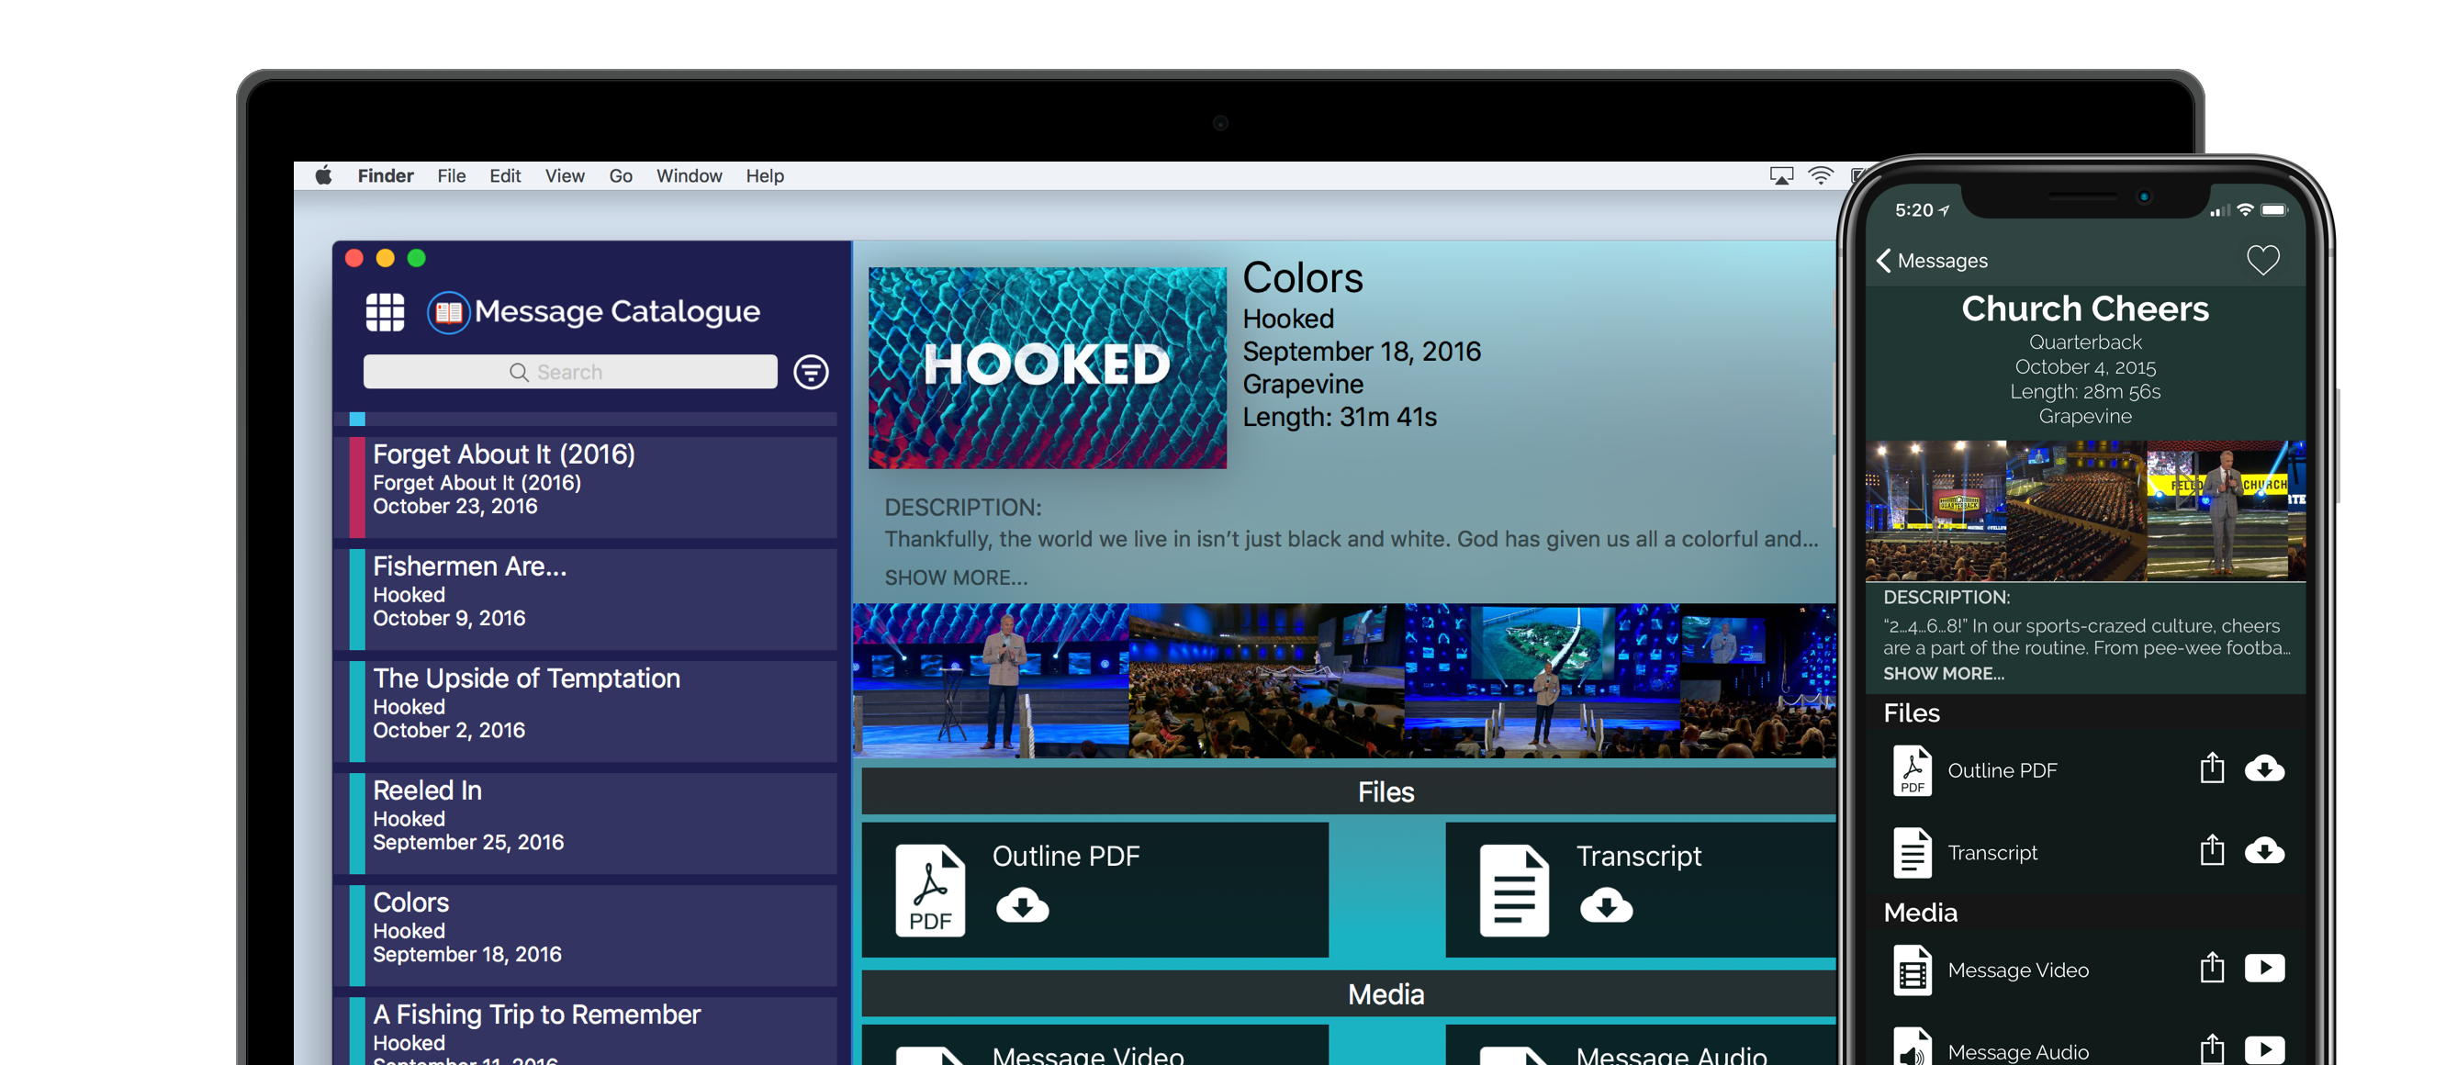Click the HOOKED series artwork thumbnail

1048,367
